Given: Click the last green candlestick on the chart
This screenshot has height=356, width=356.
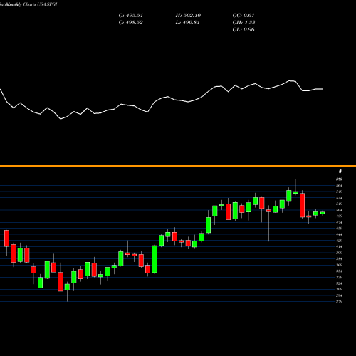Looking at the screenshot, I should pos(323,213).
